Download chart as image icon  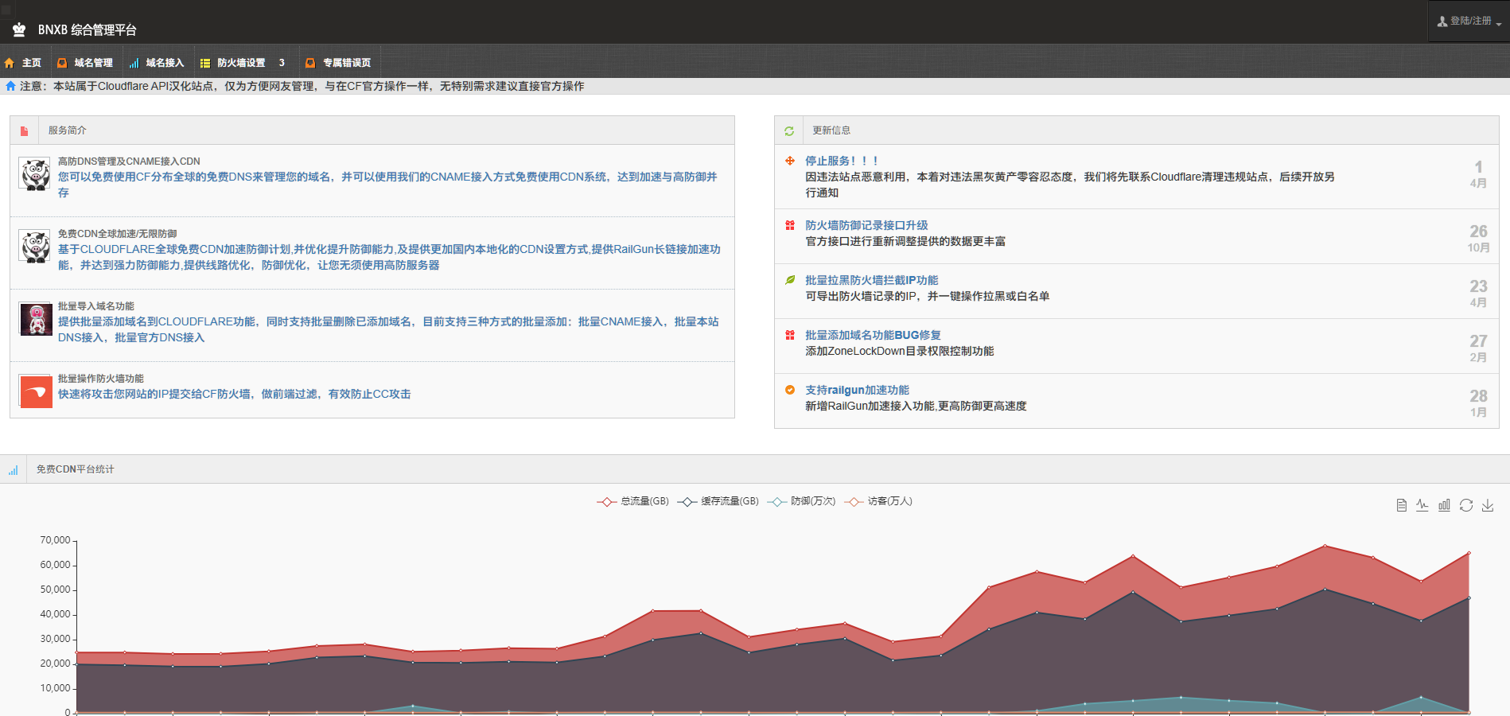pos(1488,506)
